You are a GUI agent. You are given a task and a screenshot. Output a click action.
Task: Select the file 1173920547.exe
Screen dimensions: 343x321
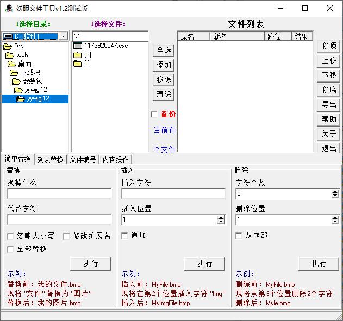(x=106, y=46)
